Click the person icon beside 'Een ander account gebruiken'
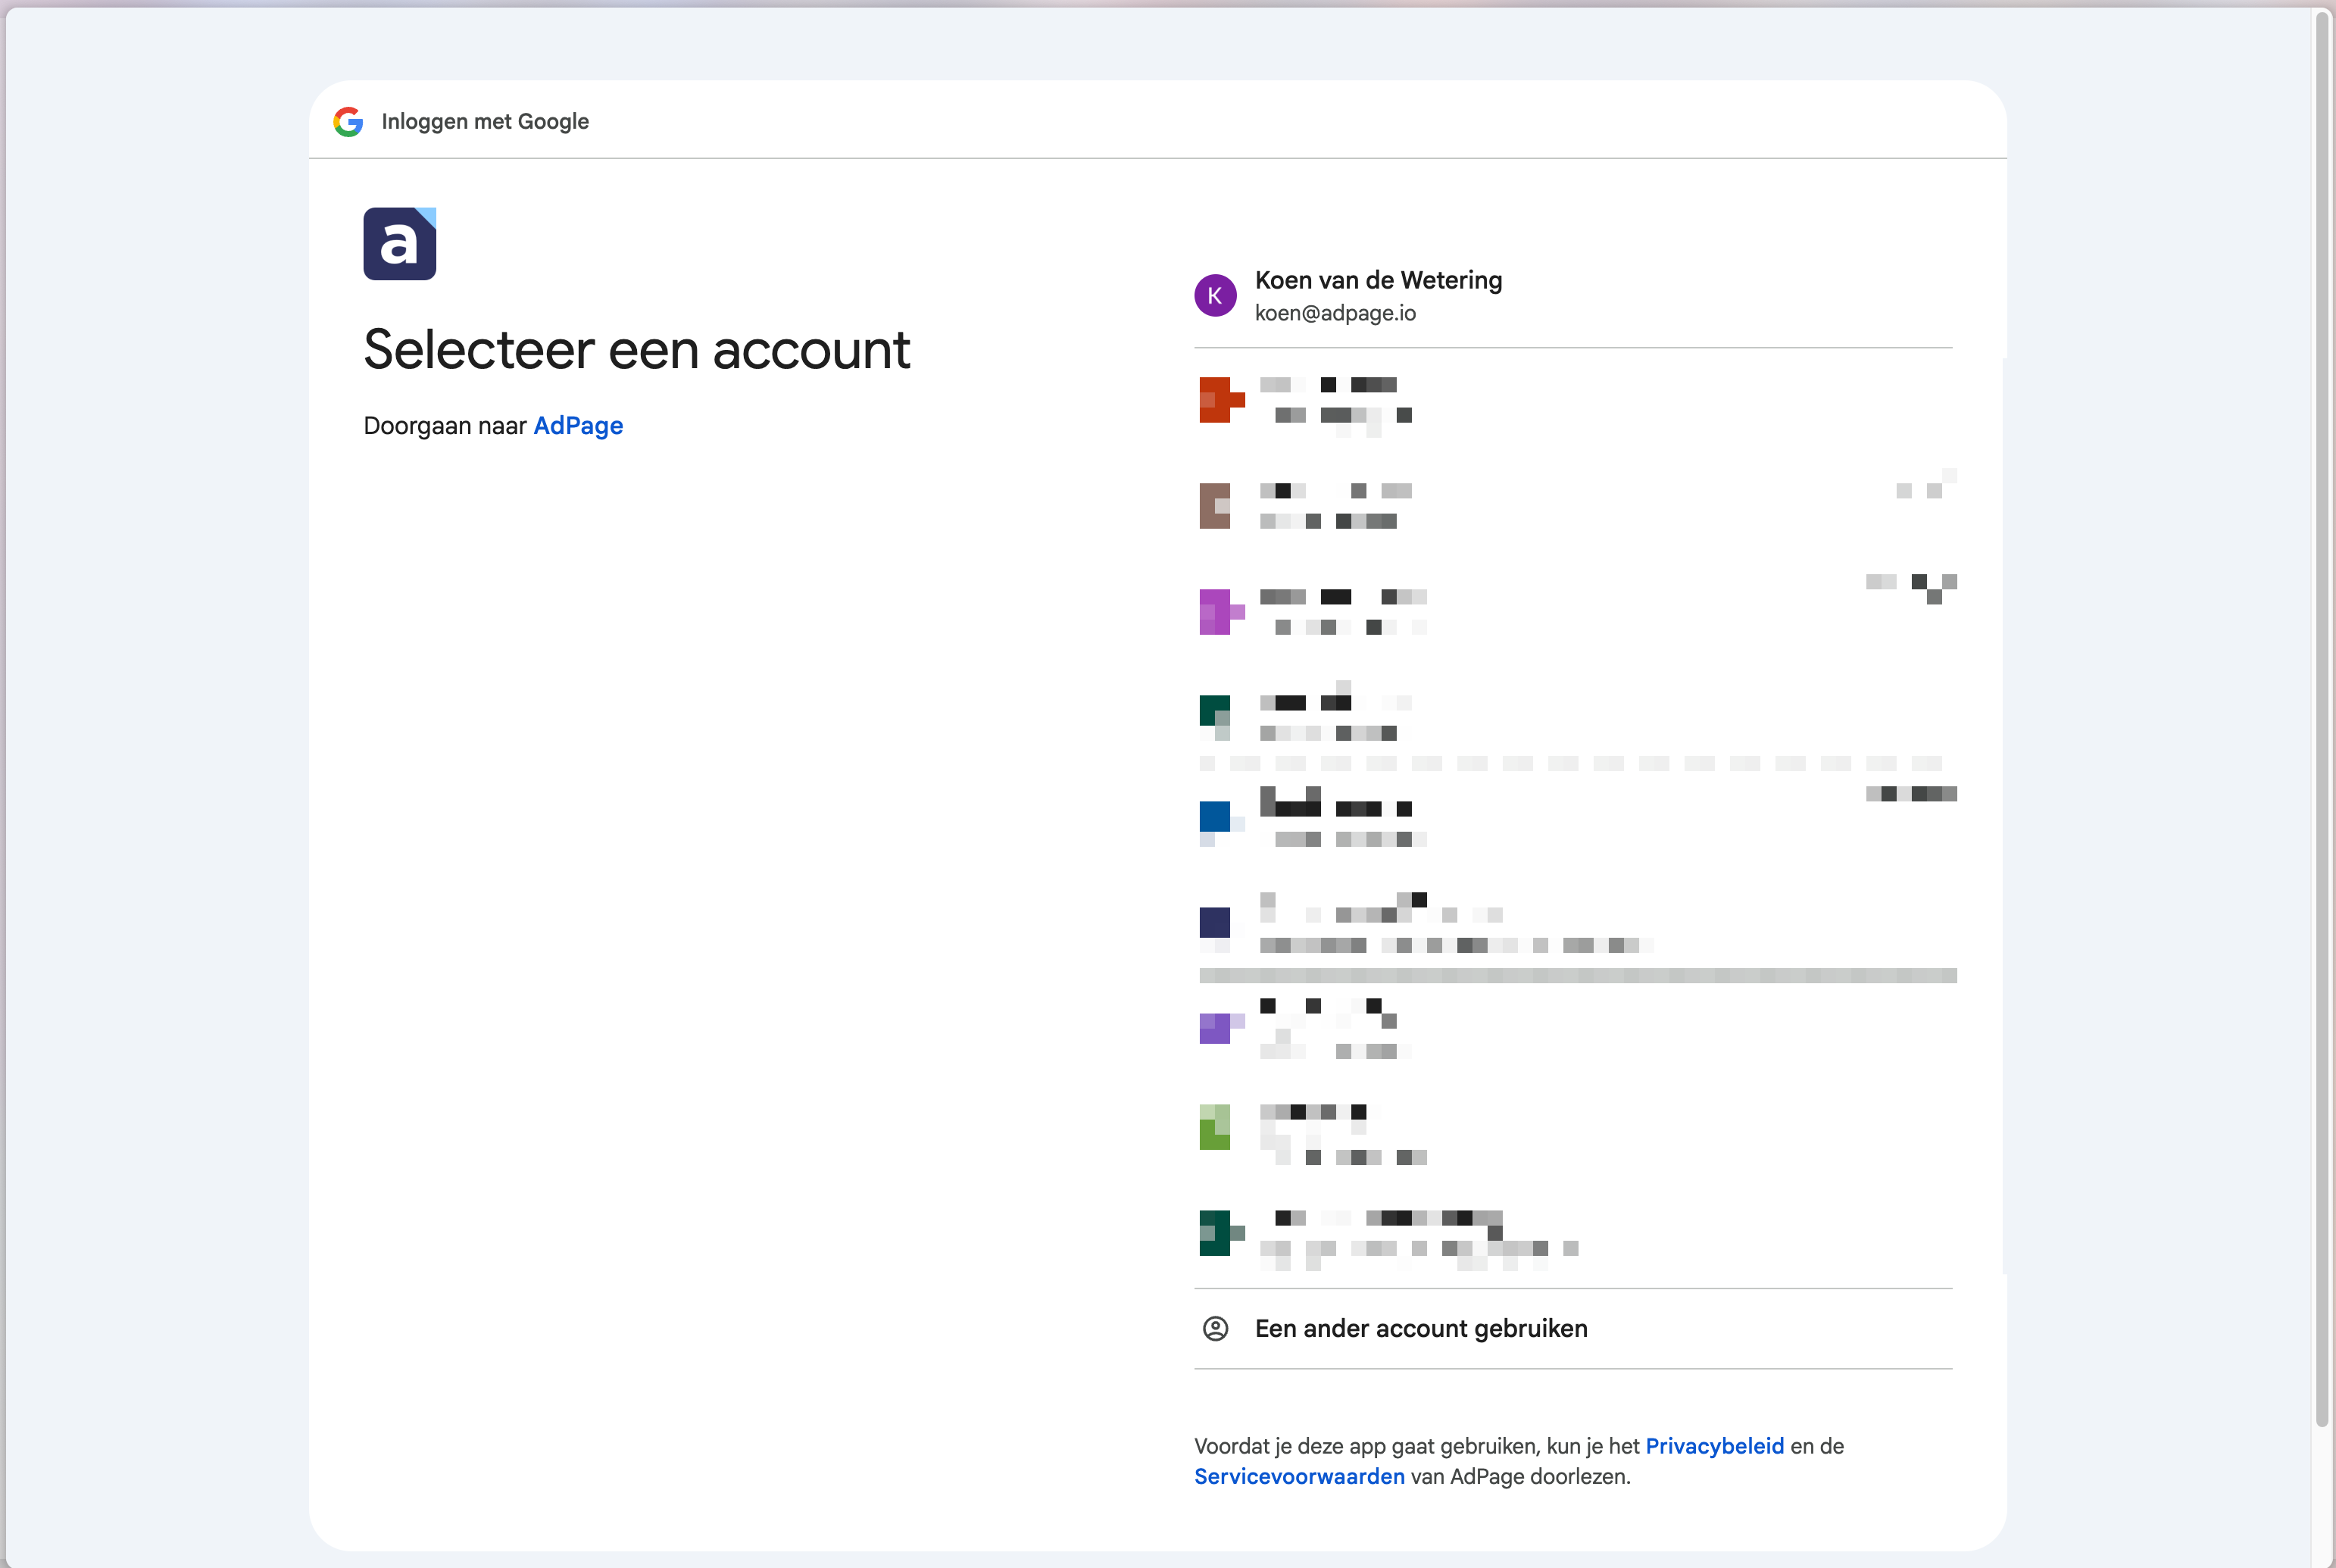 (x=1215, y=1329)
